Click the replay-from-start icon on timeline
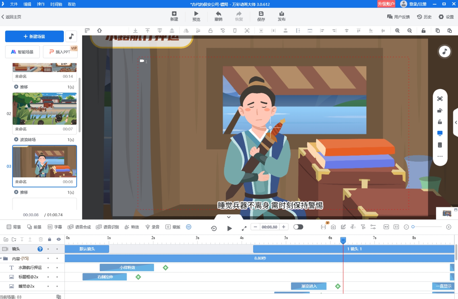458x299 pixels. [x=214, y=228]
